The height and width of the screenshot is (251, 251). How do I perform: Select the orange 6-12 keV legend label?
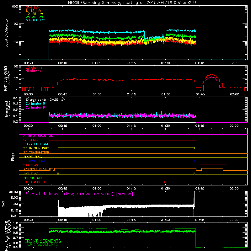tap(34, 11)
